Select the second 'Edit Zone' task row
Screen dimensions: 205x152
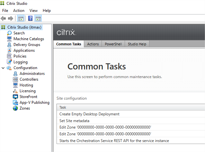tap(131, 134)
